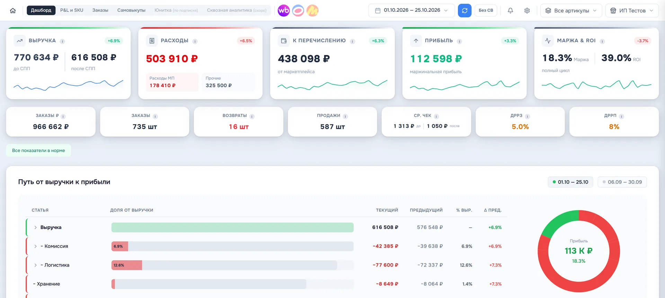Show info tooltip for Расходы card
This screenshot has width=665, height=298.
[195, 41]
